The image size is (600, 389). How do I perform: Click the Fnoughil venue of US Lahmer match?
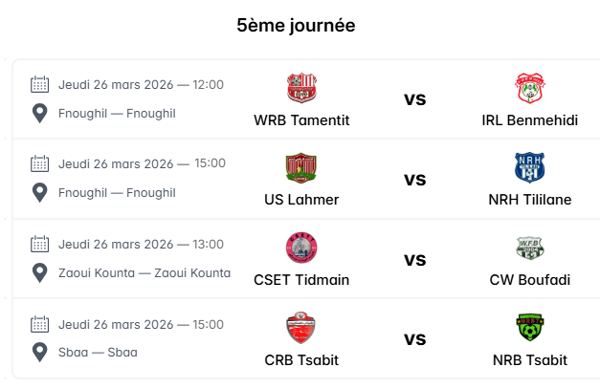coord(117,193)
